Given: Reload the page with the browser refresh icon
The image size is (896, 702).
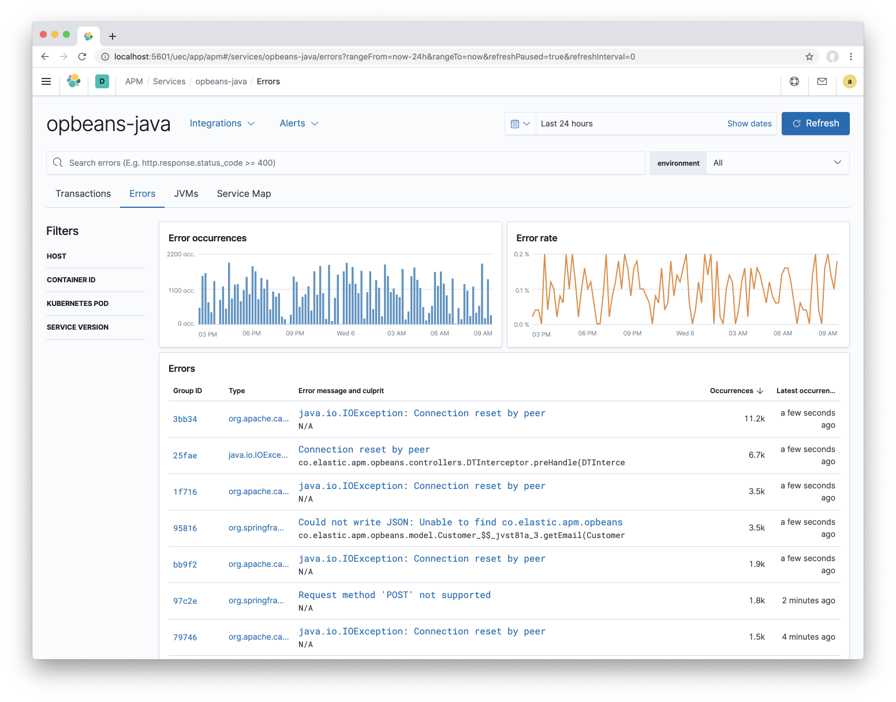Looking at the screenshot, I should (82, 57).
